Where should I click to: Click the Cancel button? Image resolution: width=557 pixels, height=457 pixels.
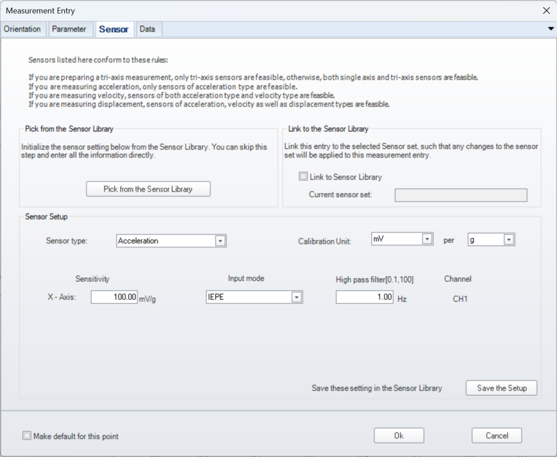(497, 436)
